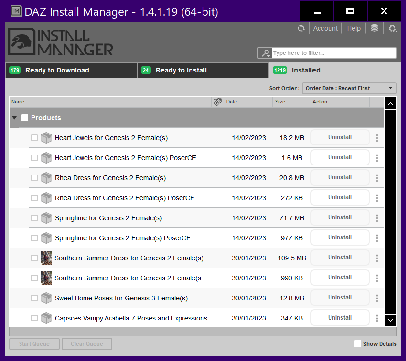The image size is (406, 361).
Task: Click package icon for Rhea Dress for Genesis 2 Female(s)
Action: coord(46,178)
